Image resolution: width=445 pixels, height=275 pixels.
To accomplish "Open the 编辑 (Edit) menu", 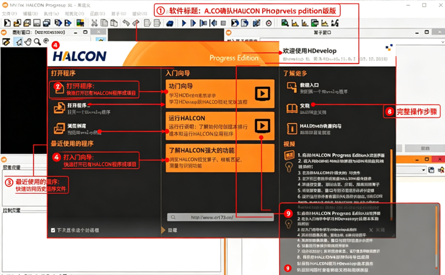I will [30, 13].
